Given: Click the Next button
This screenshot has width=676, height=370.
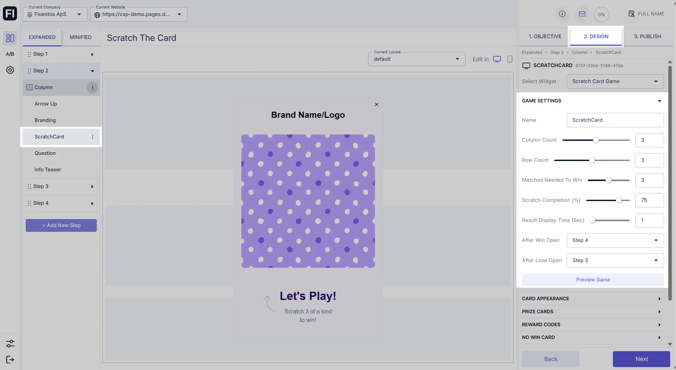Looking at the screenshot, I should (x=642, y=359).
